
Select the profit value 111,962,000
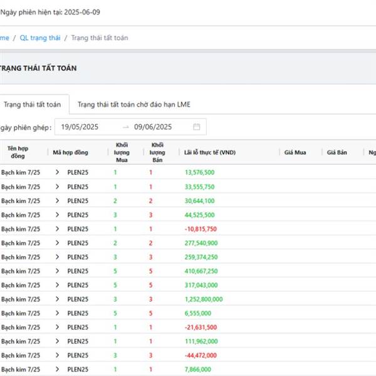point(201,342)
